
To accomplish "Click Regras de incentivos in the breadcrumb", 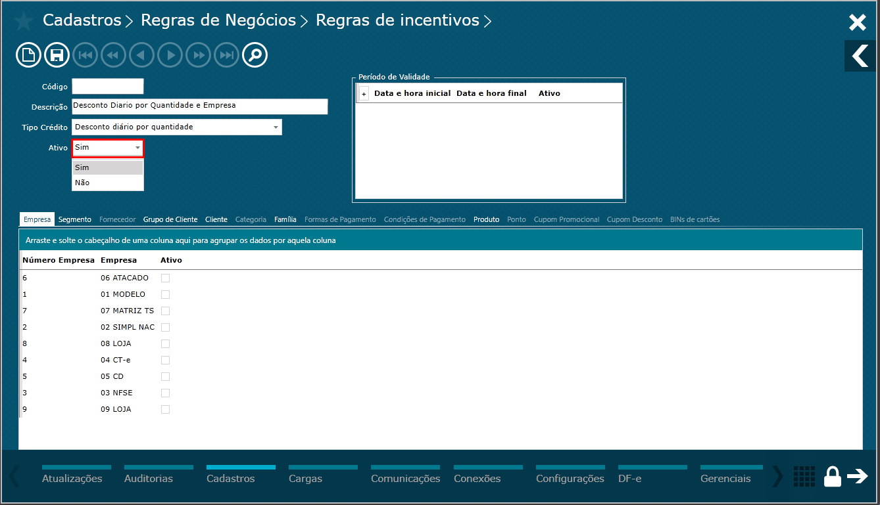I will coord(397,20).
